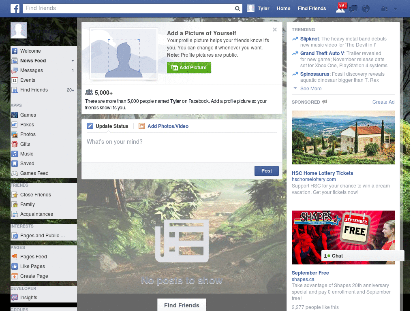
Task: Click the Create Ad link
Action: coord(383,102)
